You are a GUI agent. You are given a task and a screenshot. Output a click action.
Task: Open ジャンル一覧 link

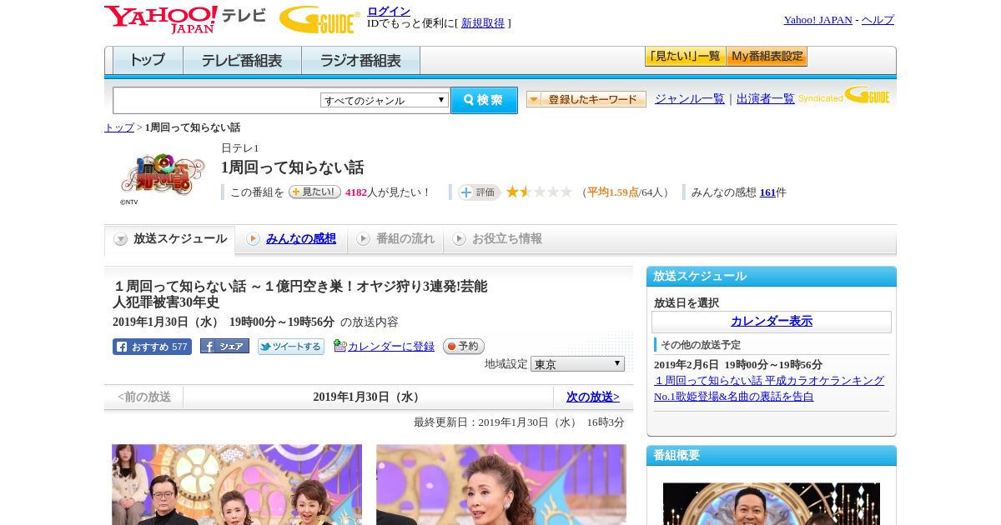(690, 99)
